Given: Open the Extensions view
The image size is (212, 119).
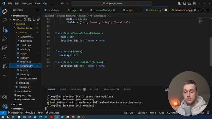Looking at the screenshot, I should (x=4, y=48).
